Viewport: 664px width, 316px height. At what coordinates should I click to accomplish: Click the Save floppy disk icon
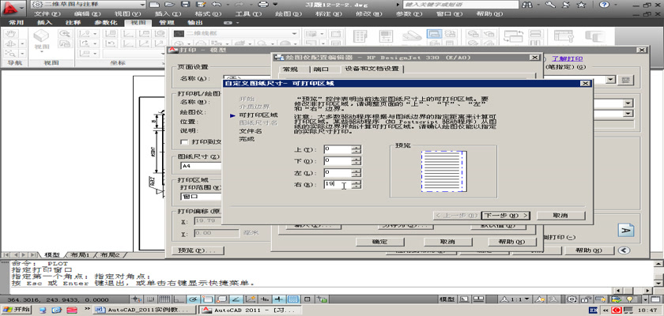point(185,5)
